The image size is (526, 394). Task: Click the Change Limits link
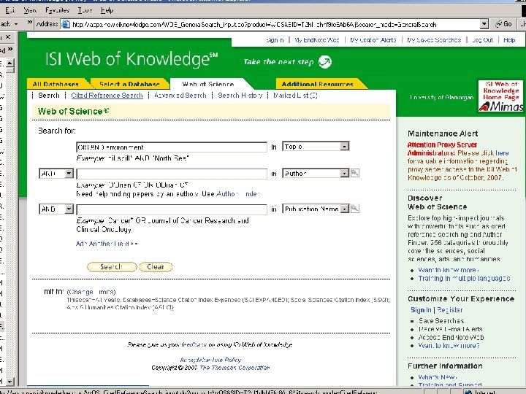pos(91,292)
